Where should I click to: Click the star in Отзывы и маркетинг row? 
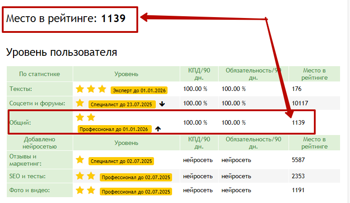click(x=80, y=159)
